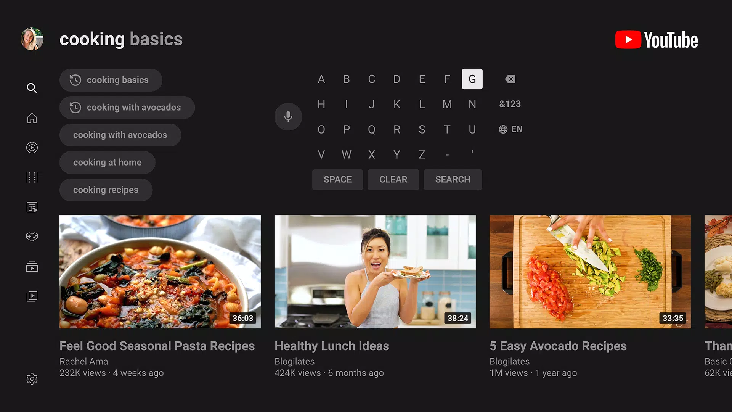This screenshot has height=412, width=732.
Task: Click the YouTube Search icon
Action: pos(32,88)
